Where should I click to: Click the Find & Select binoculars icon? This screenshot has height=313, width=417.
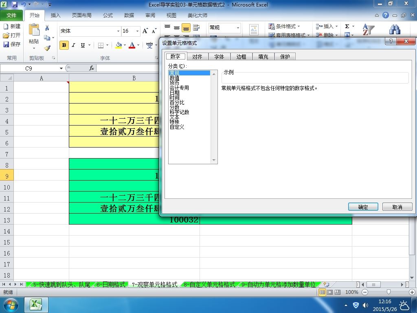click(x=395, y=29)
